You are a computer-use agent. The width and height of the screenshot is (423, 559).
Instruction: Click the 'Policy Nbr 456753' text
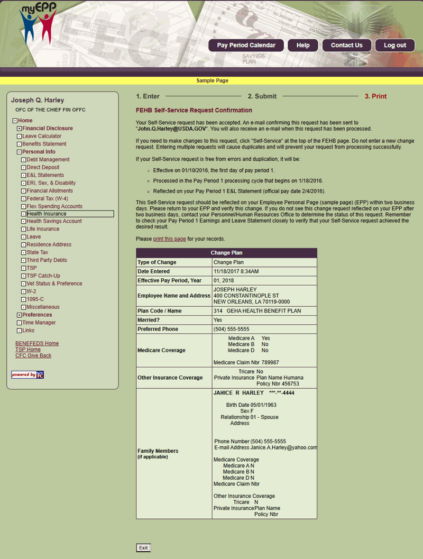coord(278,384)
